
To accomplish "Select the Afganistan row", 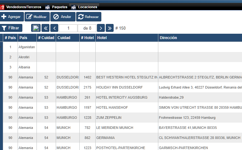I will tap(27, 47).
